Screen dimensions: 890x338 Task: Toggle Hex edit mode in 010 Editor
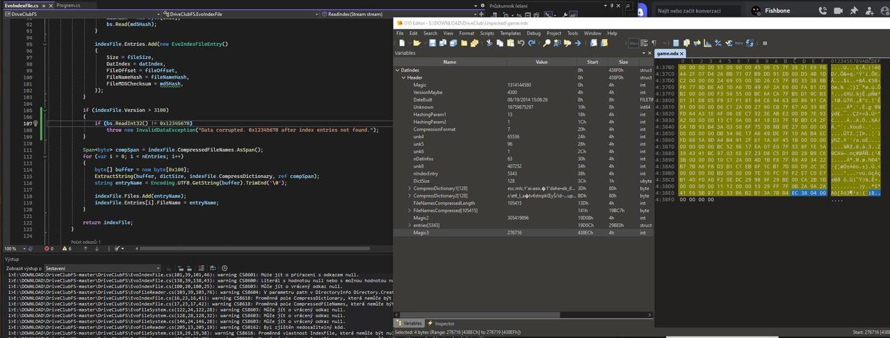click(x=633, y=43)
